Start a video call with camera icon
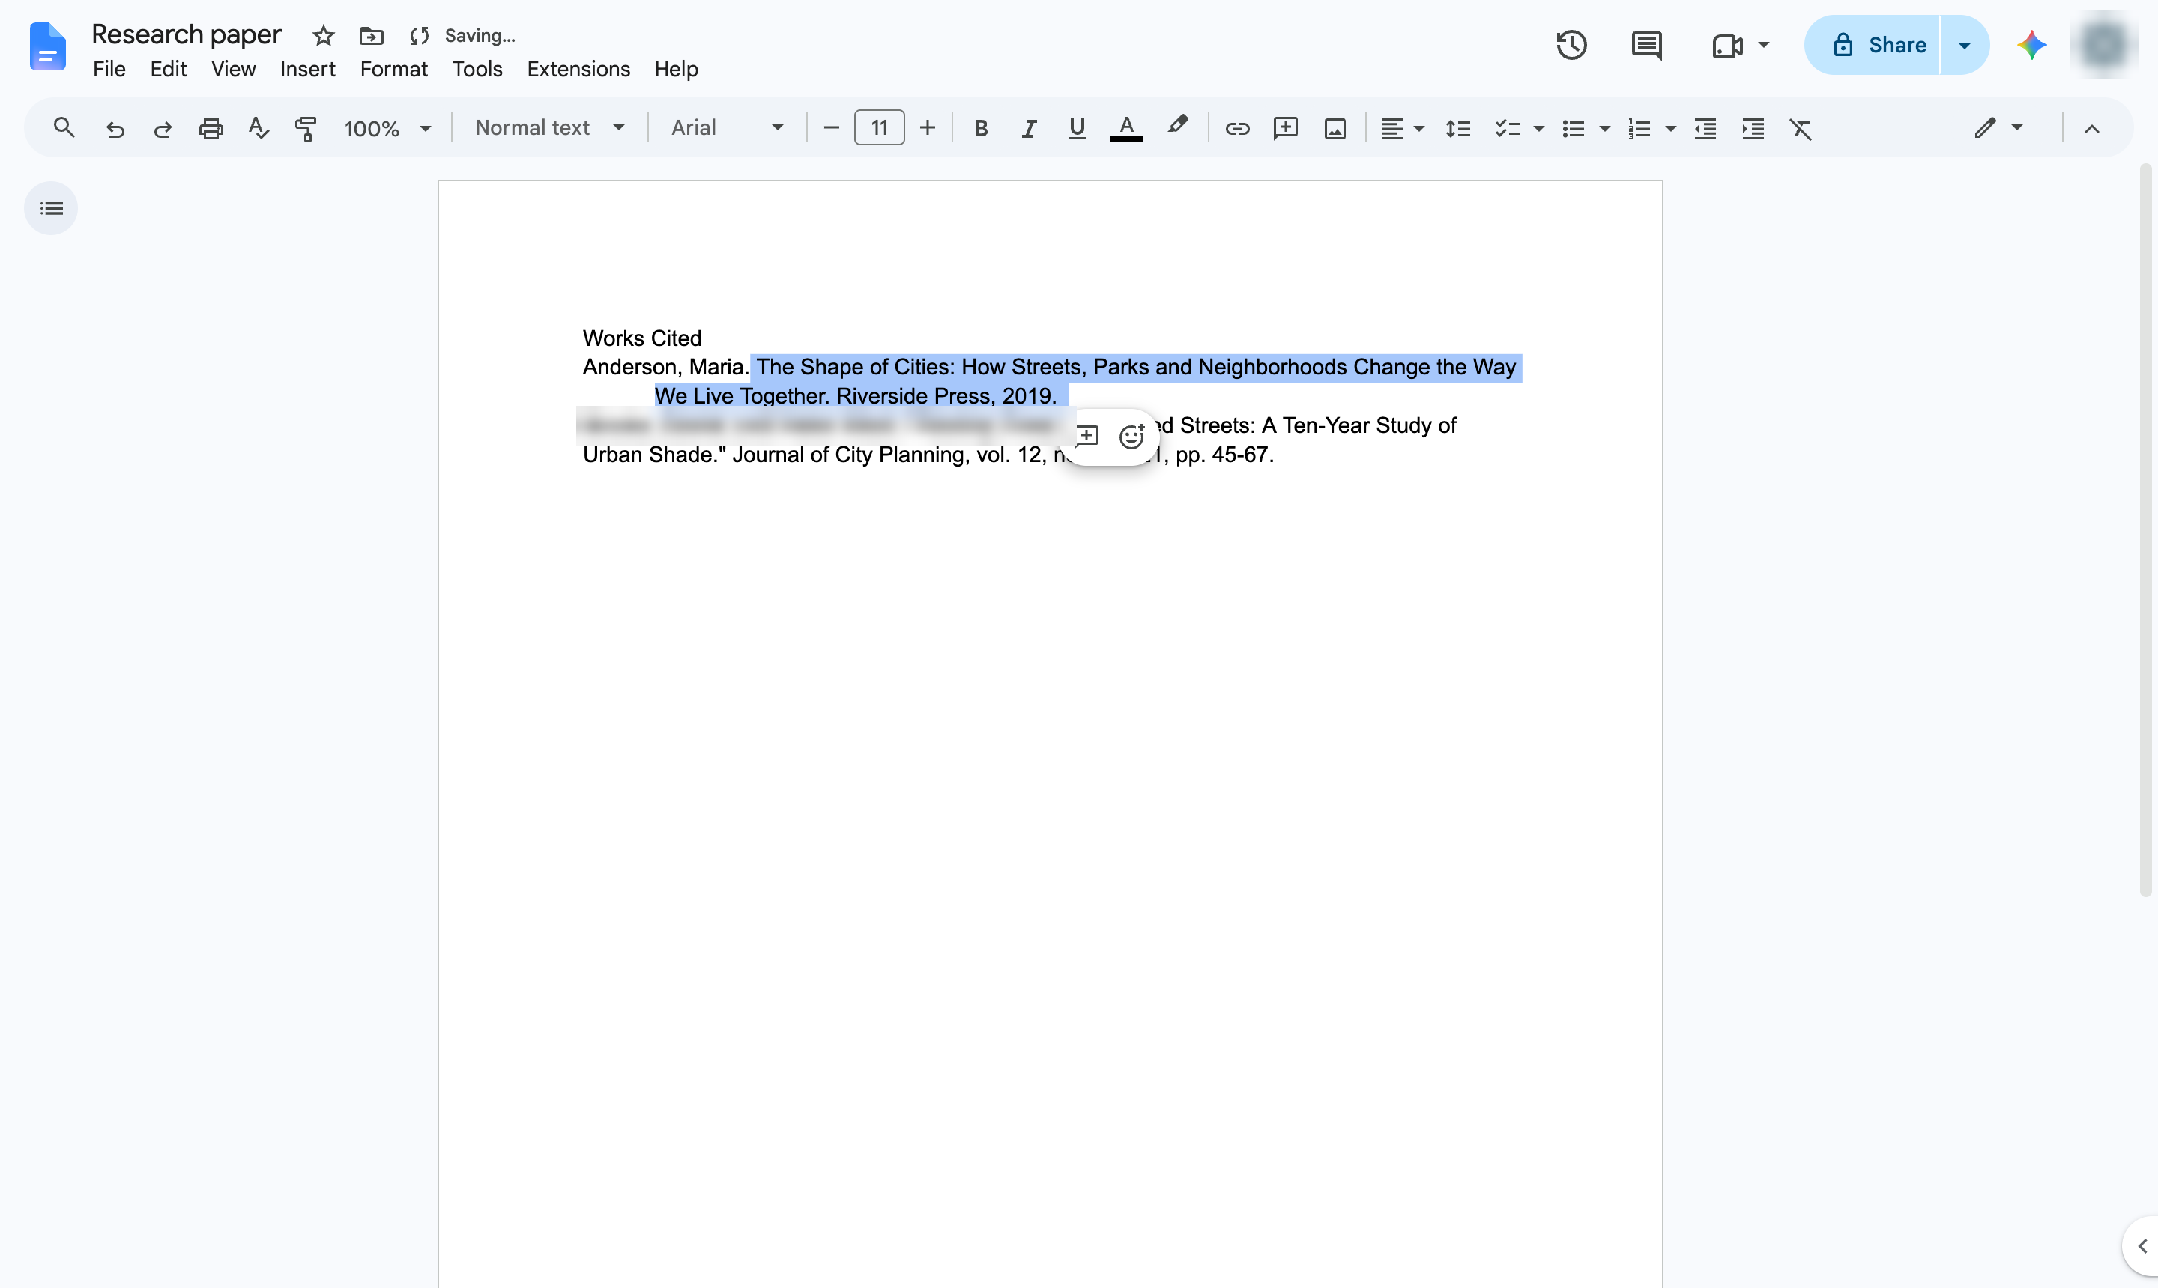 [1726, 45]
